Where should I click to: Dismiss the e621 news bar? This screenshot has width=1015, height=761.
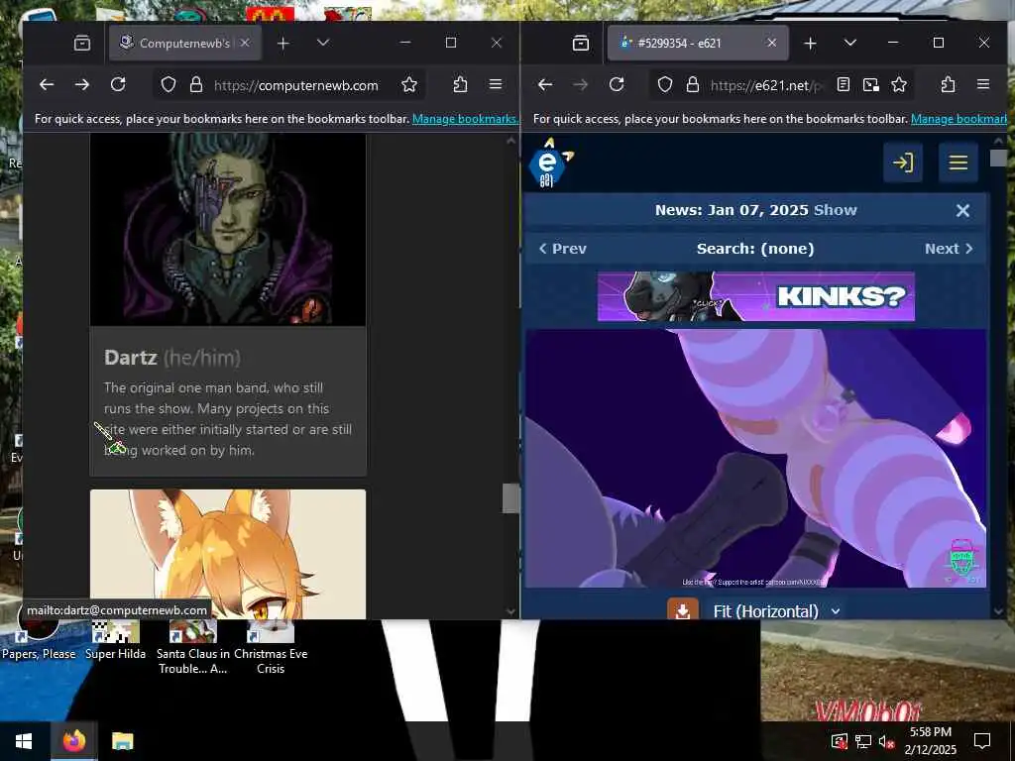[962, 210]
